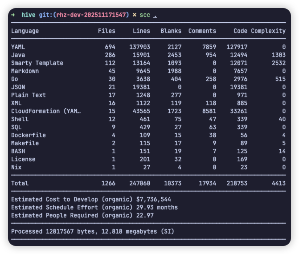Viewport: 299px width, 254px height.
Task: Click Java complexity value 1303
Action: pyautogui.click(x=279, y=55)
